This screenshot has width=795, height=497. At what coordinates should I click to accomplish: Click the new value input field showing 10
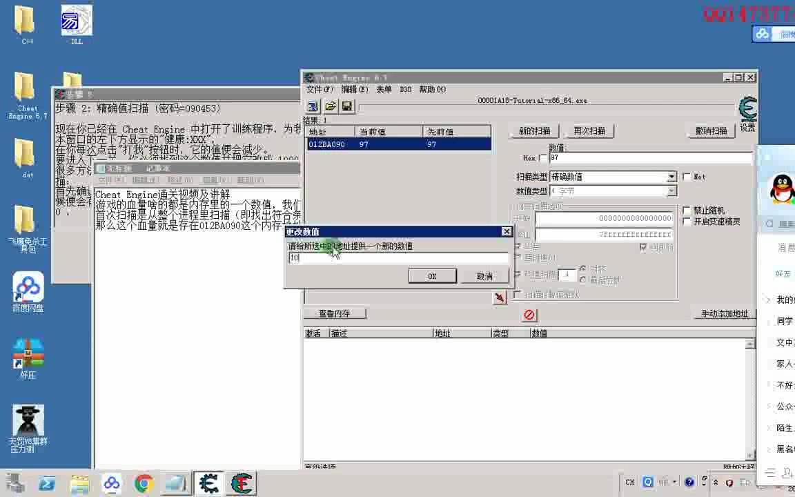click(x=398, y=257)
